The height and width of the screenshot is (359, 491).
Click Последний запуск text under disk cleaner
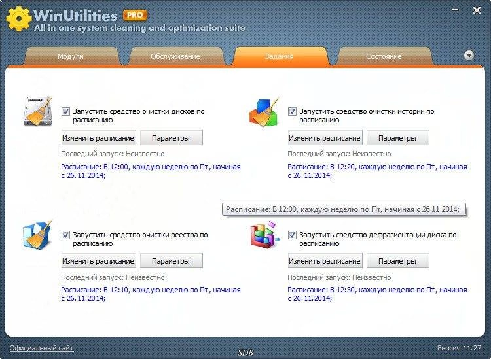[113, 154]
